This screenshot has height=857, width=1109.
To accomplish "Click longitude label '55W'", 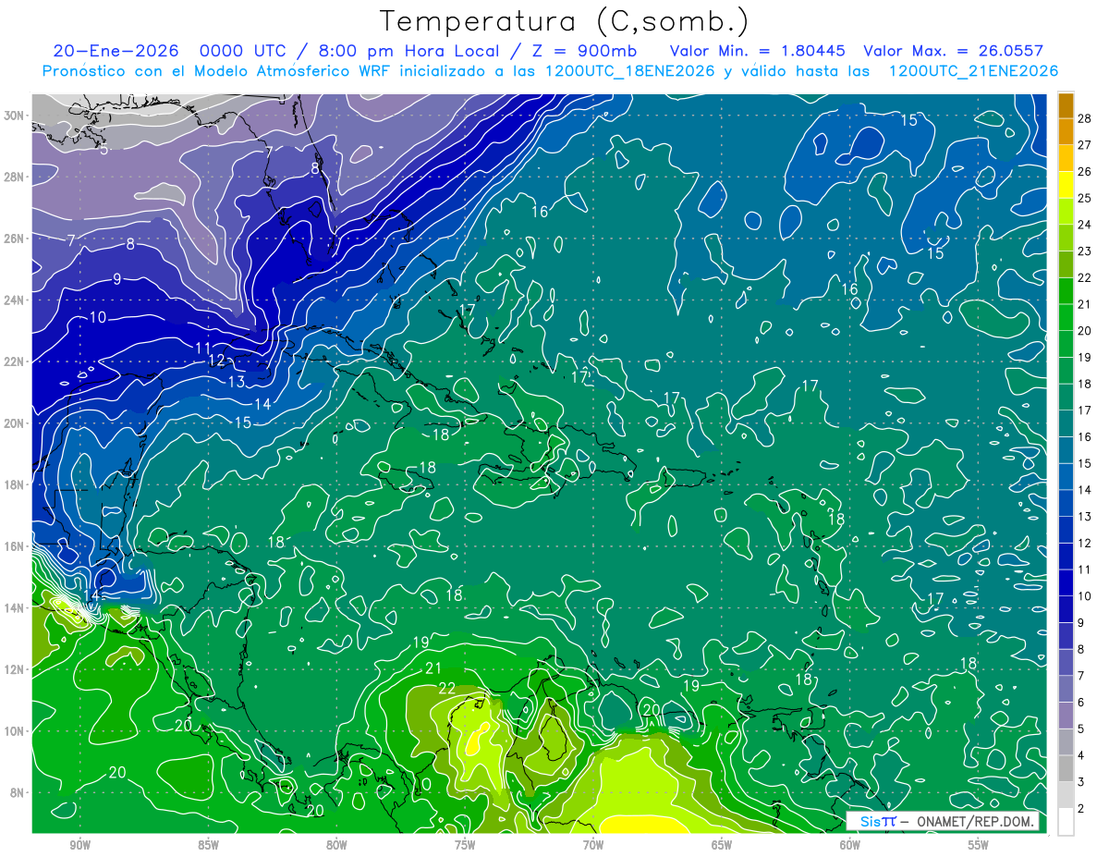I will (x=979, y=845).
